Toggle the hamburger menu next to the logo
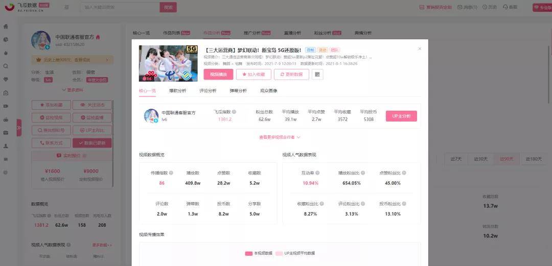Image resolution: width=552 pixels, height=266 pixels. click(x=66, y=7)
